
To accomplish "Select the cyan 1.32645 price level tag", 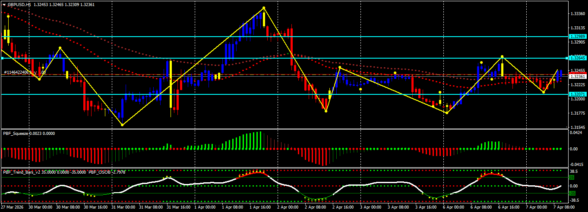I will click(x=577, y=58).
